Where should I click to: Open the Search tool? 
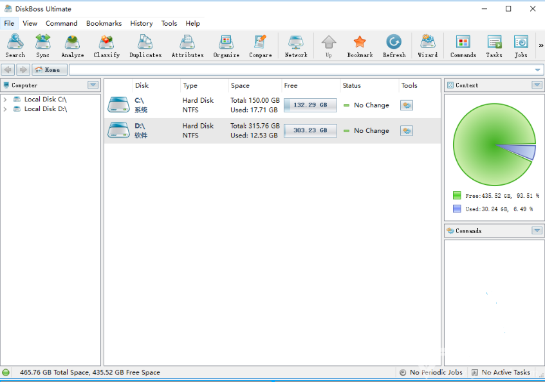[x=15, y=46]
